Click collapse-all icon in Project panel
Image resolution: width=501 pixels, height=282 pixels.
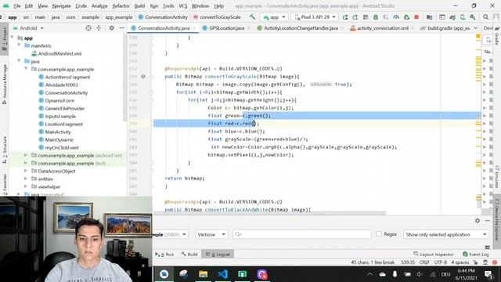point(99,28)
